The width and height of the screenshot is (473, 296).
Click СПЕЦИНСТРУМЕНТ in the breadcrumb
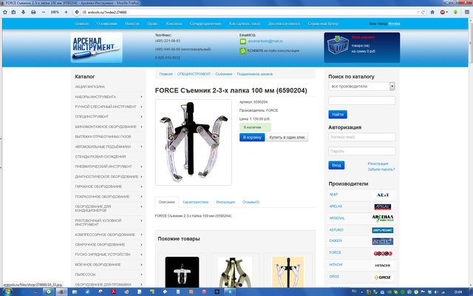[194, 74]
